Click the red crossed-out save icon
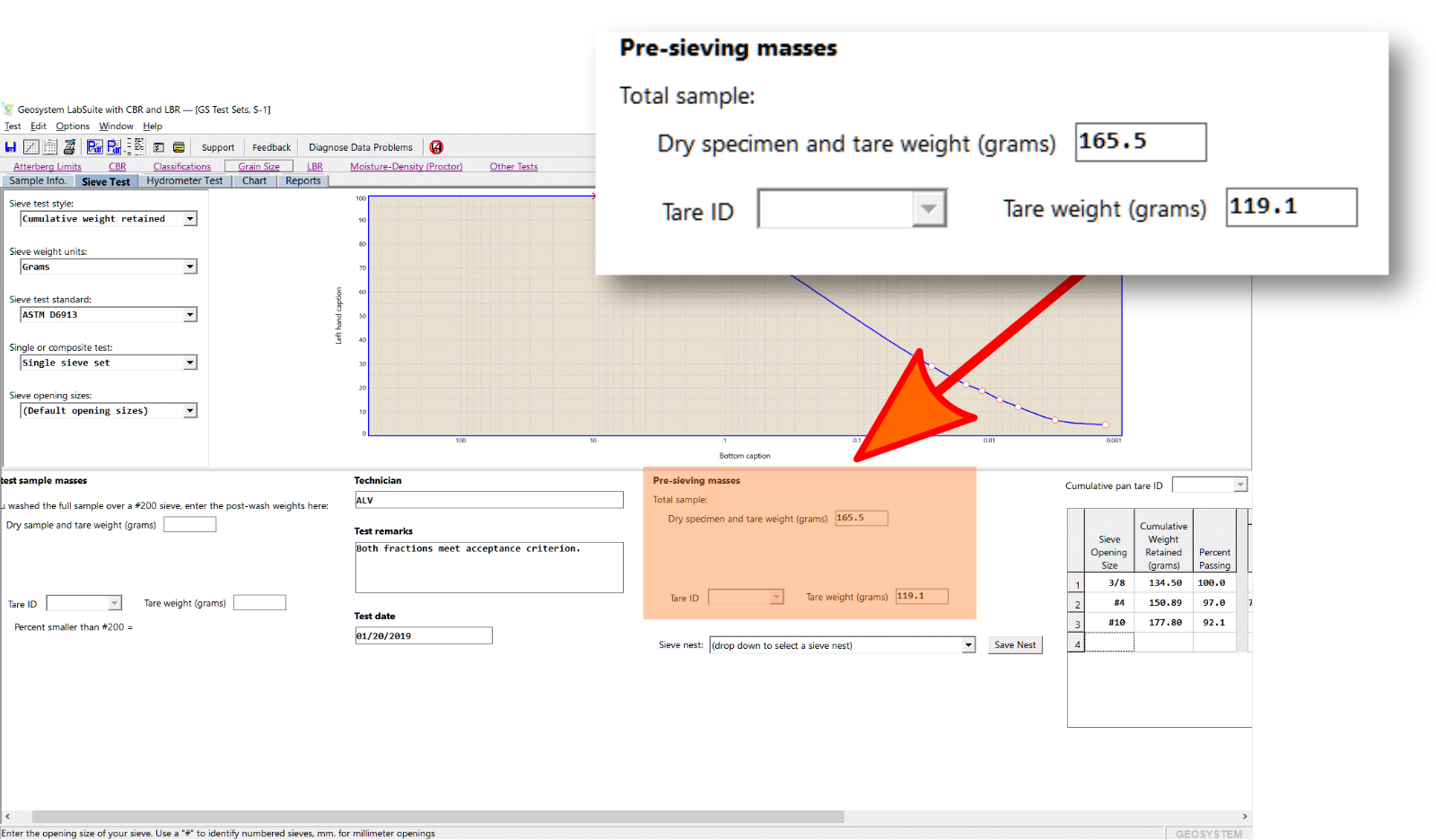This screenshot has height=840, width=1436. [x=436, y=147]
